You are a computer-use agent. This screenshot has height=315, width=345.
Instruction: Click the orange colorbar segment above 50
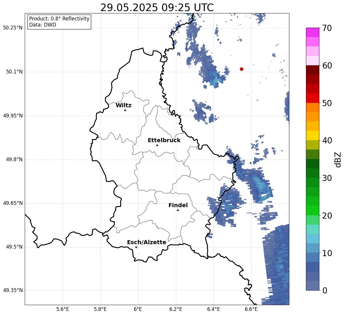pyautogui.click(x=313, y=108)
